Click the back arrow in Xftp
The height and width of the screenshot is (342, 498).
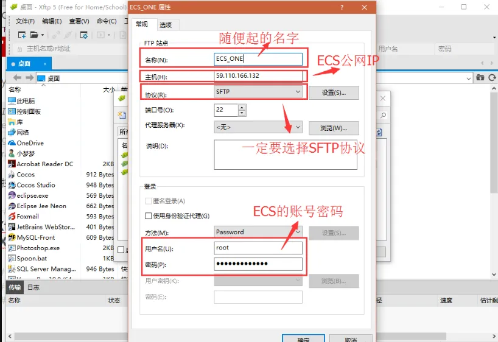18,77
